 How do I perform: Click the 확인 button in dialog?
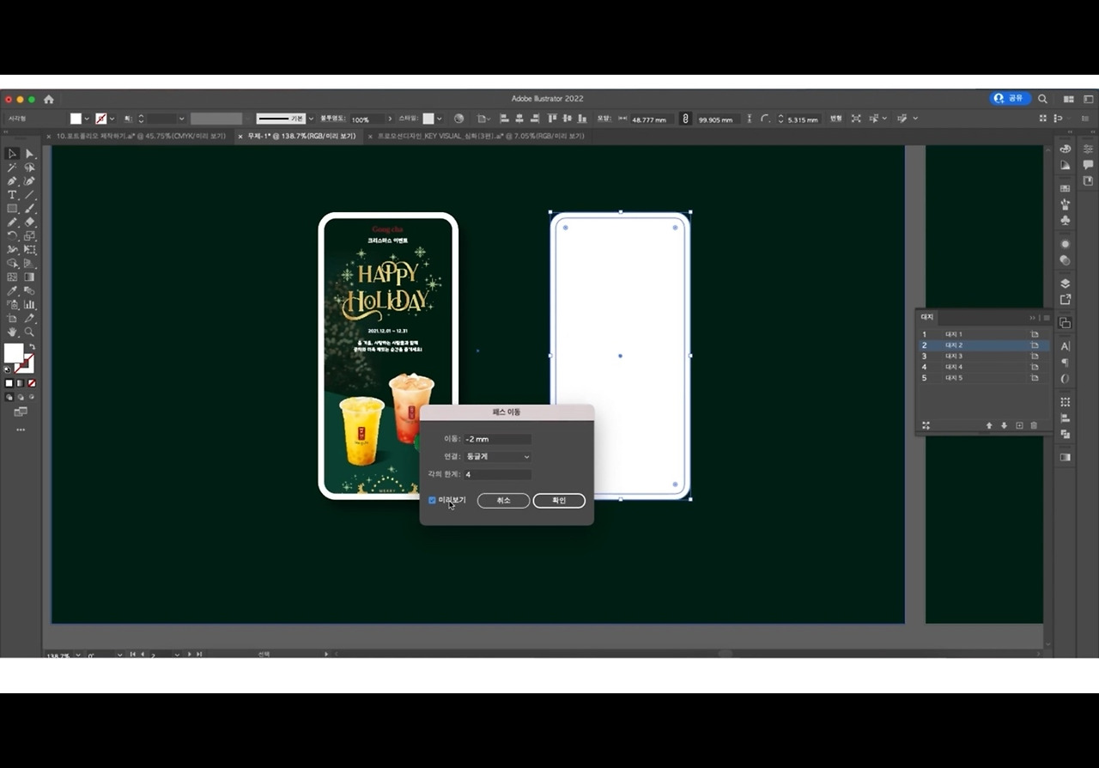(559, 500)
